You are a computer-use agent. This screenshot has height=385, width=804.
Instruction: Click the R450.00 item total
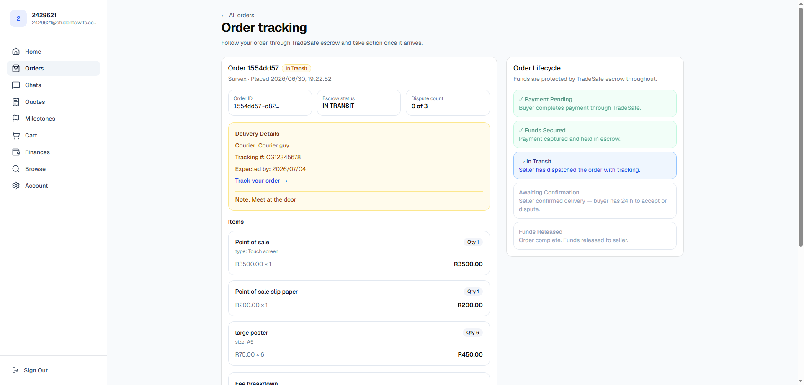click(x=470, y=354)
